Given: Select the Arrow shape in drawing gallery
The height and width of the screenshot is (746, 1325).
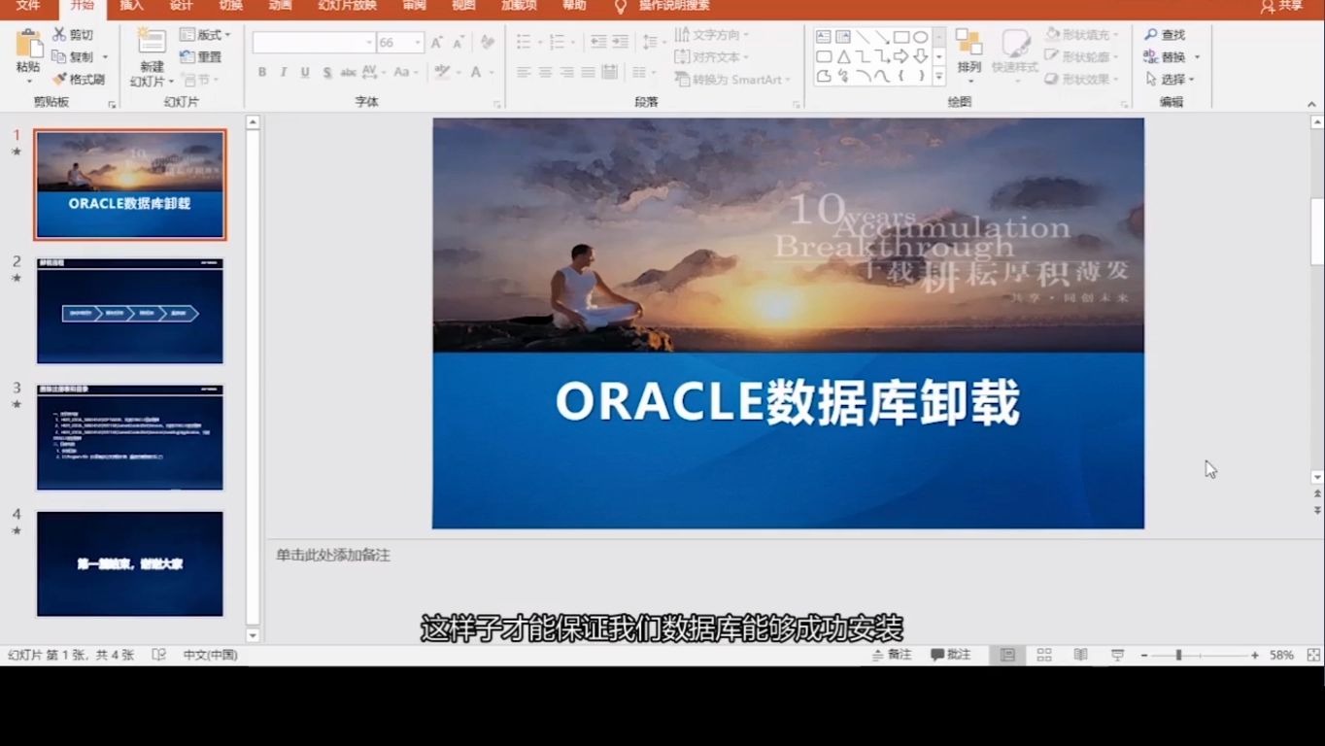Looking at the screenshot, I should coord(901,56).
